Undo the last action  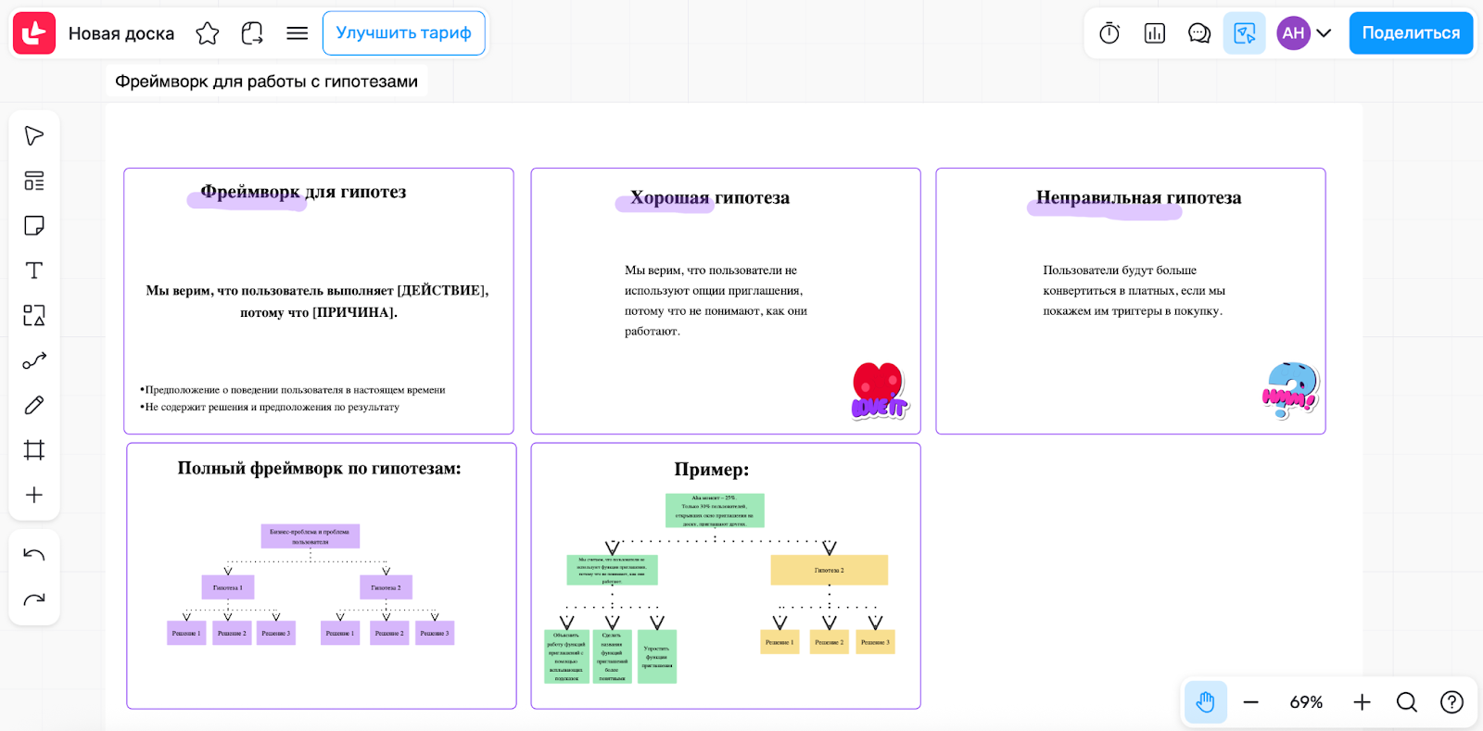[x=34, y=555]
